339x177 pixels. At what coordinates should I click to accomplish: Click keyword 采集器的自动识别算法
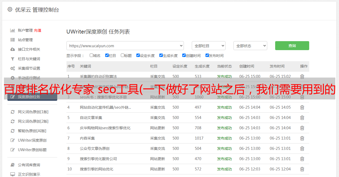tap(98, 76)
